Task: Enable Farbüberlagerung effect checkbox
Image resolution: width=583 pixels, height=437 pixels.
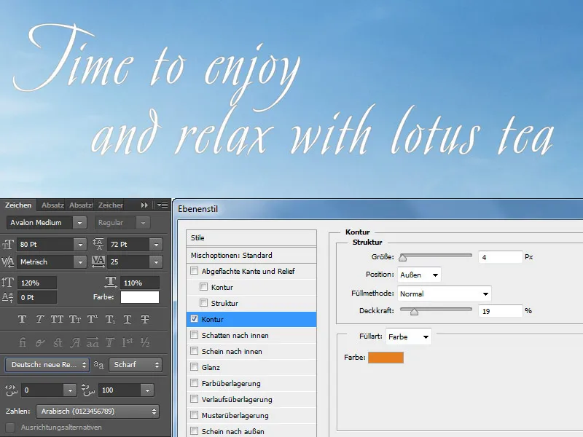Action: (x=194, y=383)
